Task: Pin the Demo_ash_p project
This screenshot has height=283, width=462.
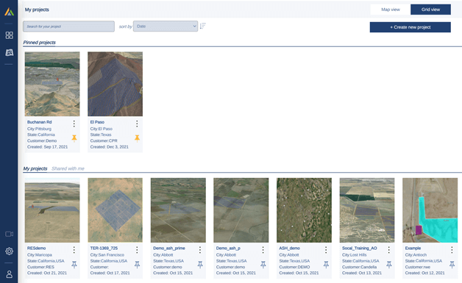Action: (x=263, y=265)
